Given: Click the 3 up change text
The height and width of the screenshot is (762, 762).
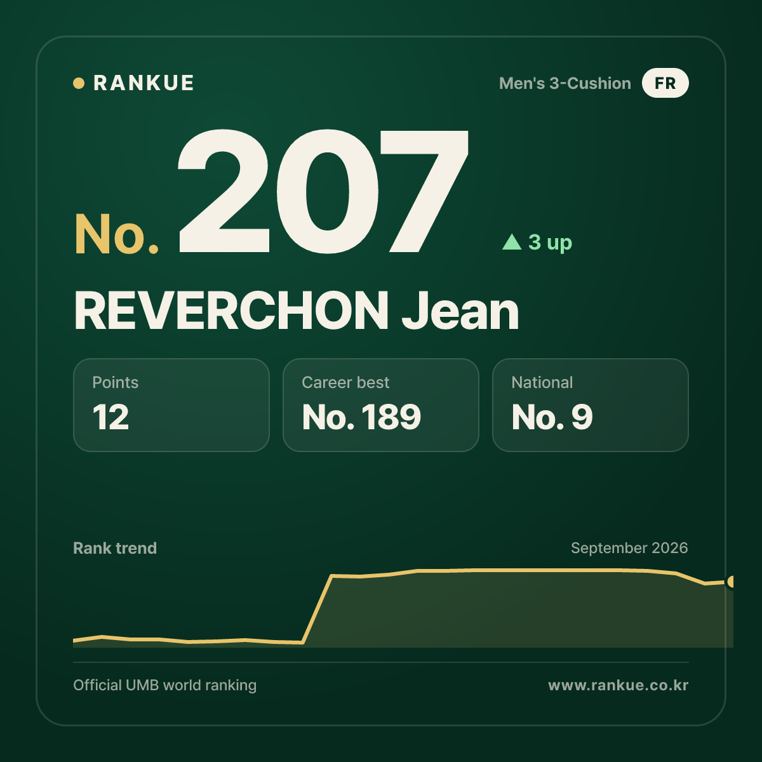Looking at the screenshot, I should (x=550, y=243).
